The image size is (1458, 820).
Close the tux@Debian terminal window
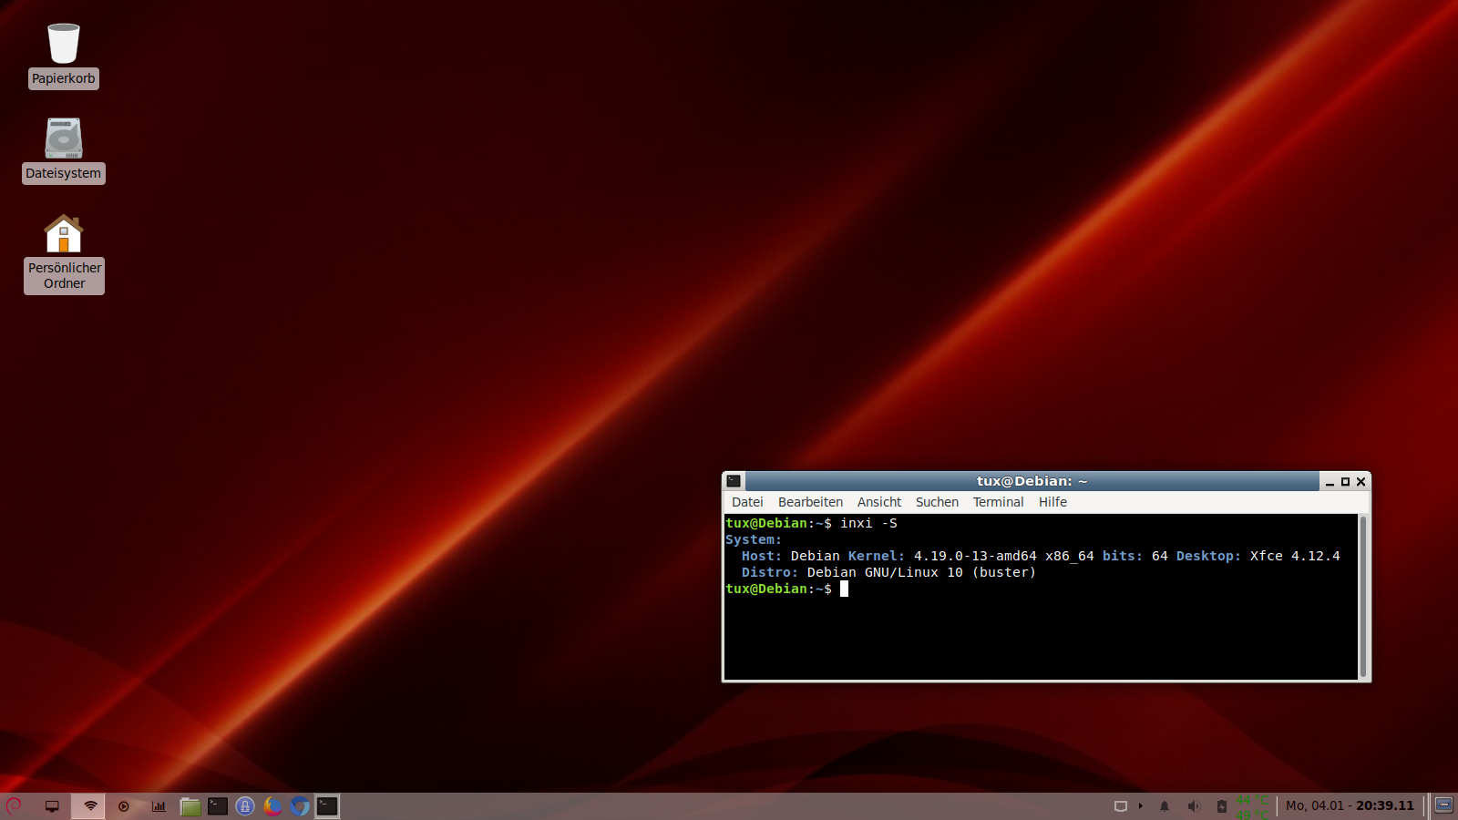pos(1361,482)
